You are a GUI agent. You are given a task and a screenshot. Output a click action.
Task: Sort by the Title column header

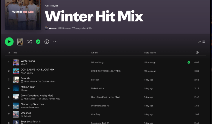click(15, 53)
